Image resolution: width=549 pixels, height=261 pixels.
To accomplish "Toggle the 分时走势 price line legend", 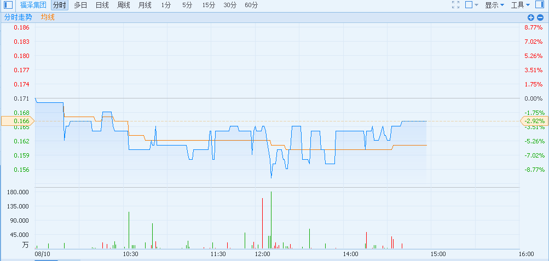I will click(18, 18).
